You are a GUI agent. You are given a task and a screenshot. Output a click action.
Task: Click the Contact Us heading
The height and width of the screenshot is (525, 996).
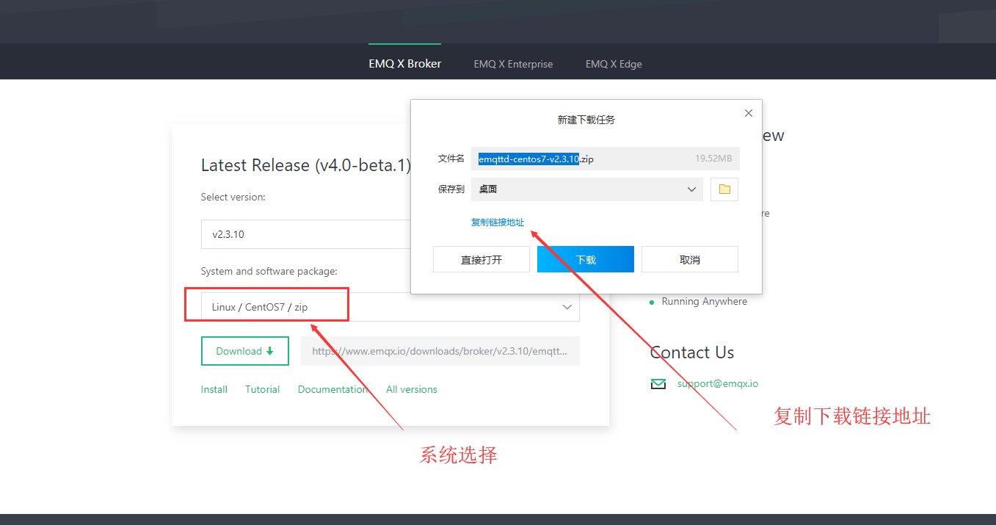(x=692, y=352)
